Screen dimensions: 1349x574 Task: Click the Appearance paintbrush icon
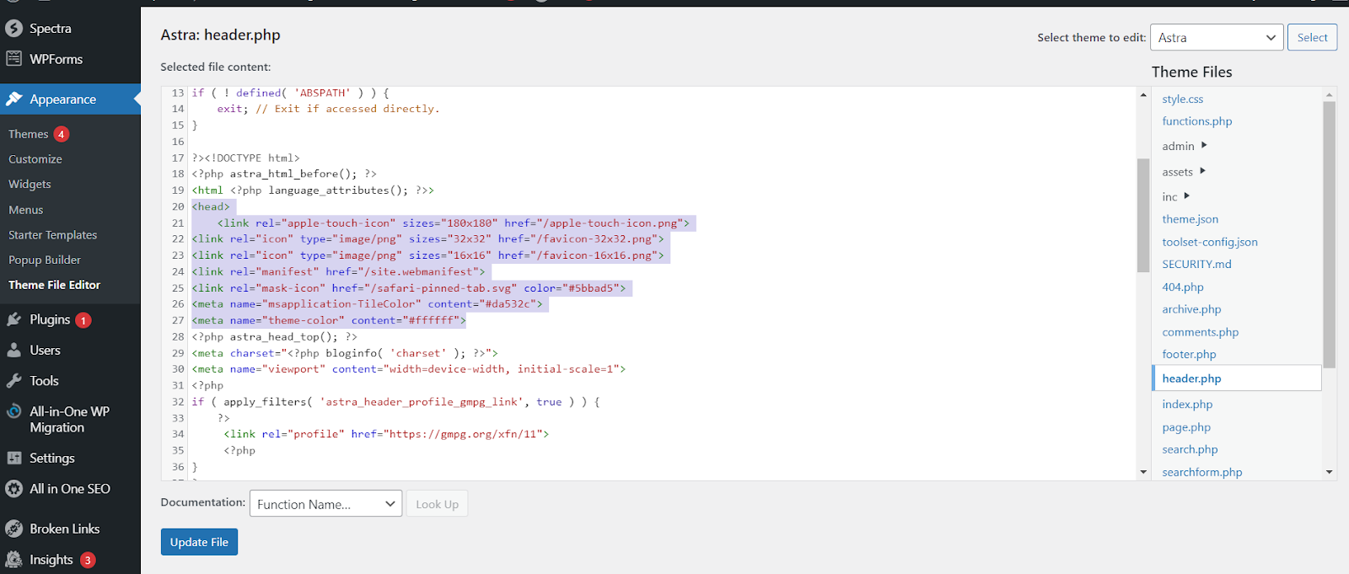[13, 99]
